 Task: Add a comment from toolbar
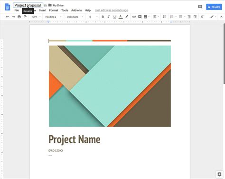[140, 17]
